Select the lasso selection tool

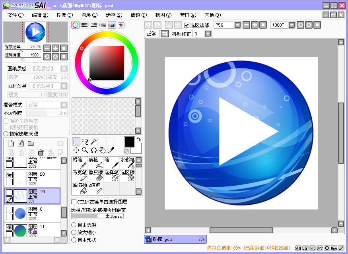click(x=85, y=141)
